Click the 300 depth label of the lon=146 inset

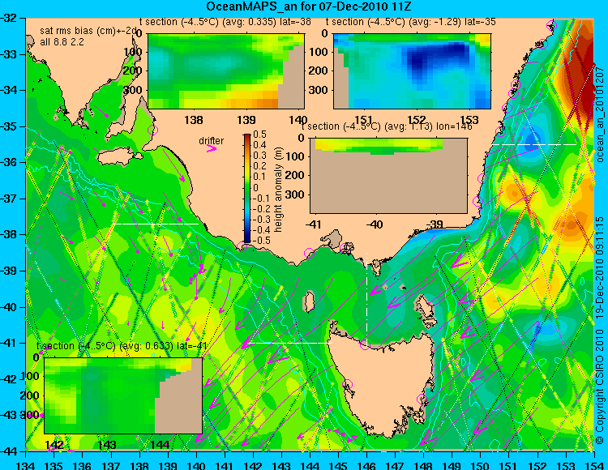coord(297,194)
